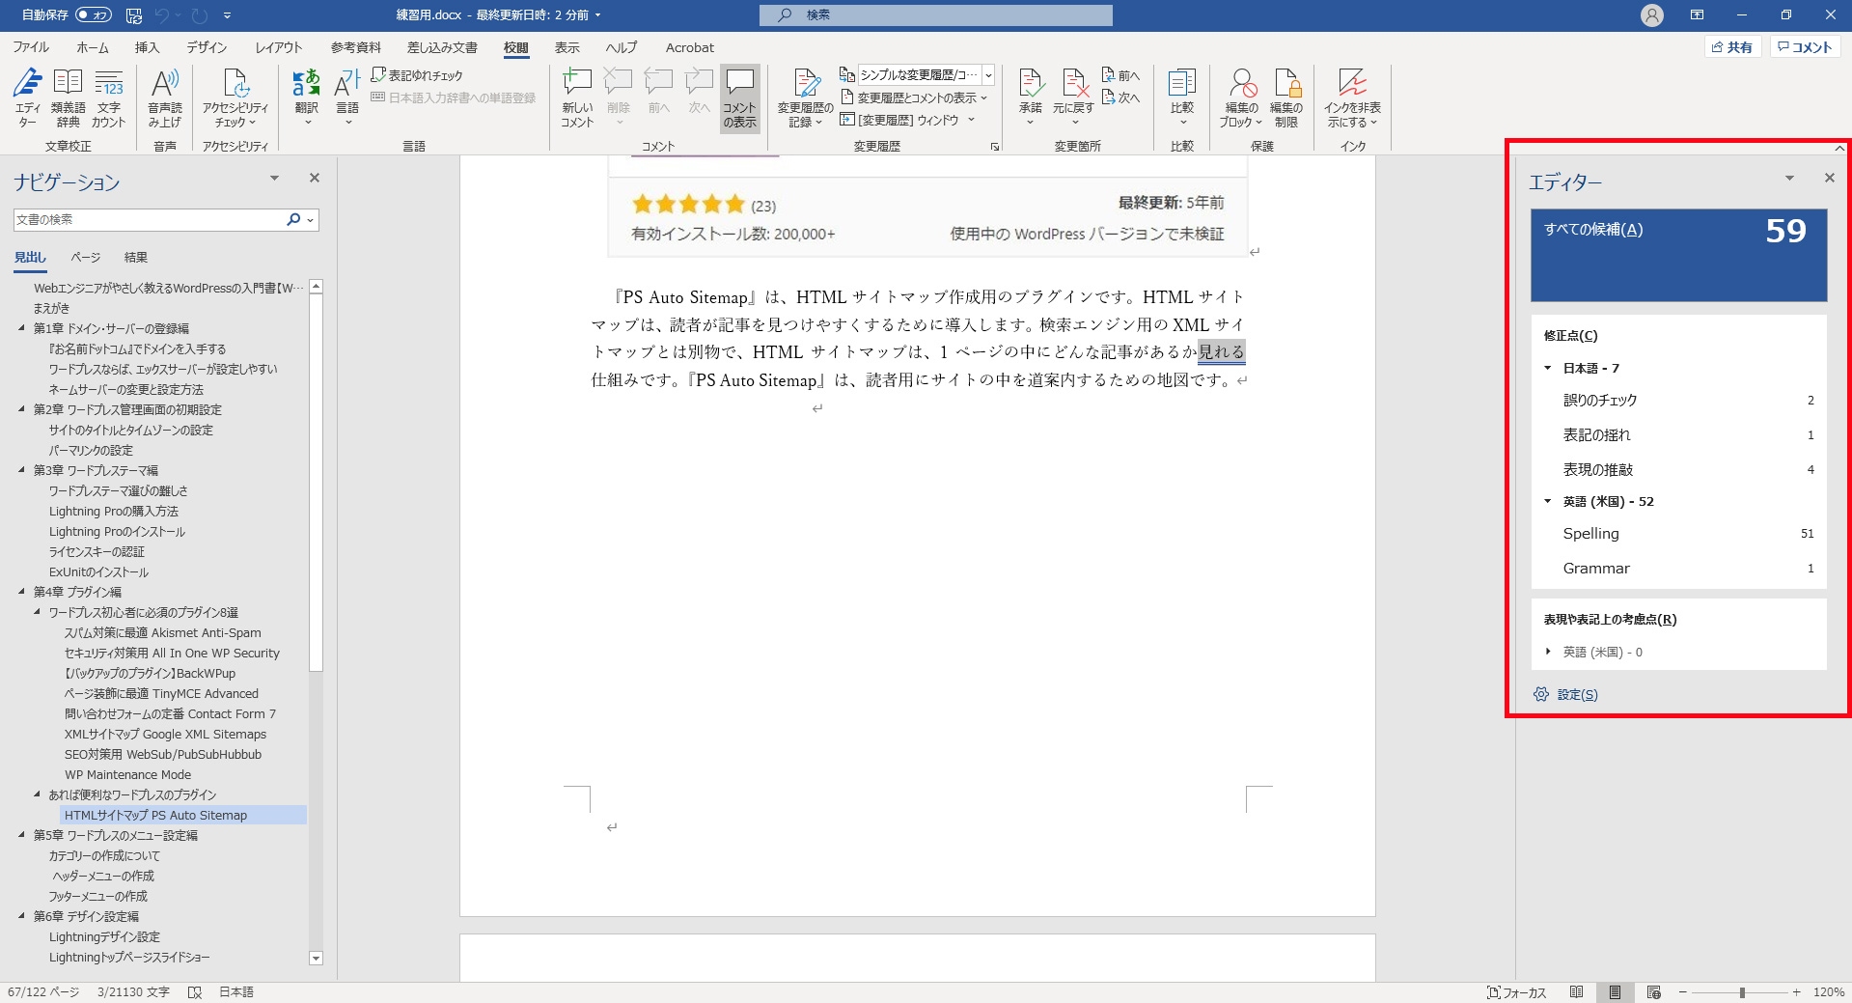Select 誤りのチェック corrections
This screenshot has height=1003, width=1852.
[1679, 401]
